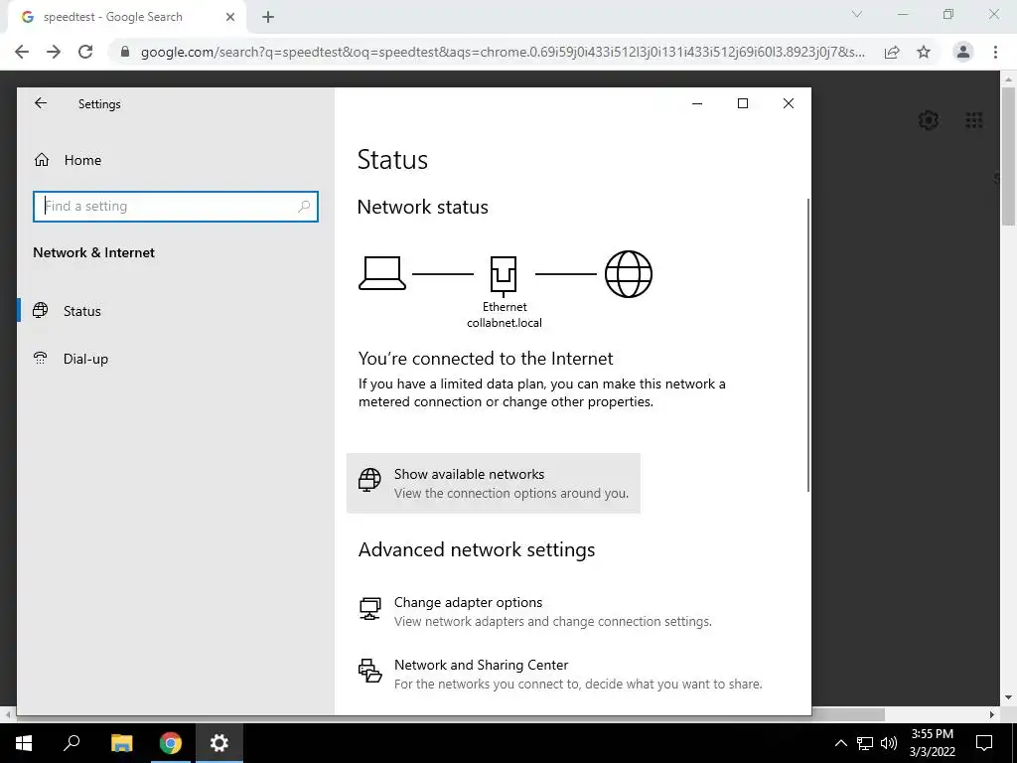The image size is (1017, 763).
Task: Click the Change adapter options monitor icon
Action: coord(369,609)
